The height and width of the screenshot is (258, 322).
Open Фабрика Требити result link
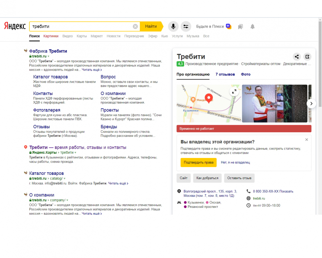coord(48,51)
